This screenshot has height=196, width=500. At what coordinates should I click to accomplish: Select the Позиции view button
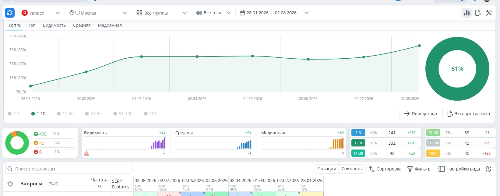click(x=327, y=169)
